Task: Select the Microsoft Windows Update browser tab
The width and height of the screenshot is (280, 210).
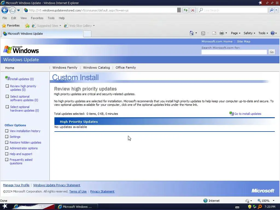Action: click(x=42, y=34)
